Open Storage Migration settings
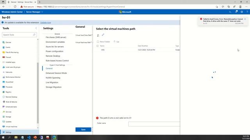 (x=54, y=87)
